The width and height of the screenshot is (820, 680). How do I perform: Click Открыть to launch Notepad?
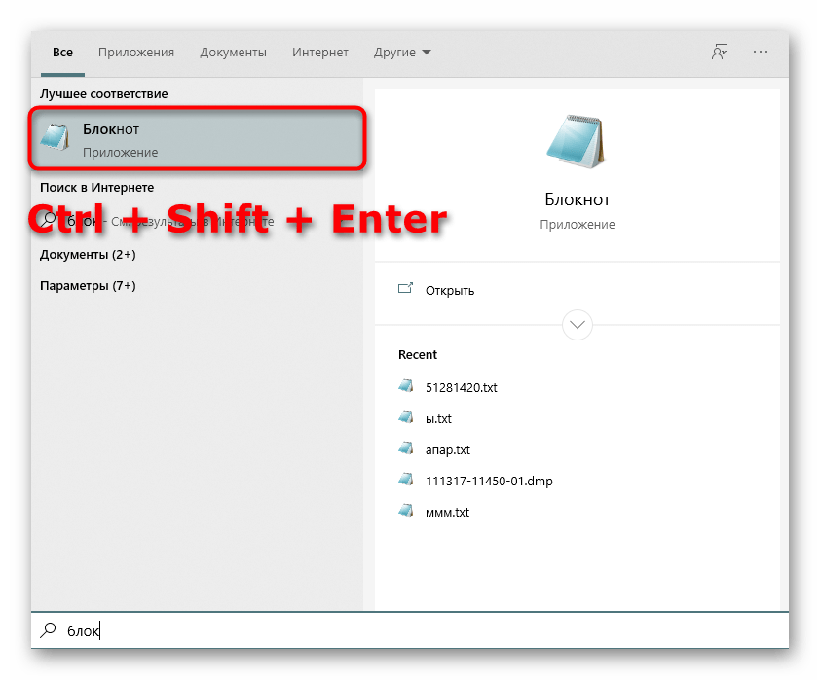click(x=450, y=290)
